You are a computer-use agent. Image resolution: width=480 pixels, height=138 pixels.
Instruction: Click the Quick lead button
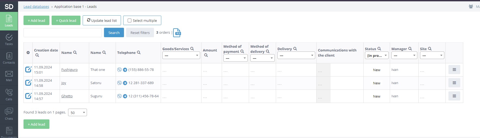point(66,20)
